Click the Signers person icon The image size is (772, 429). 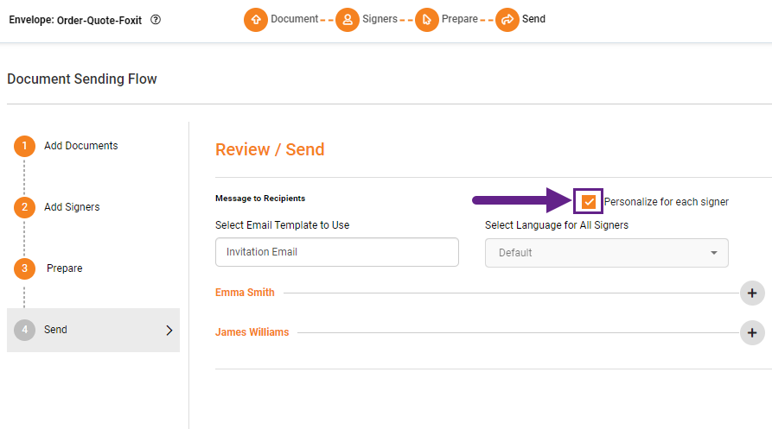348,20
